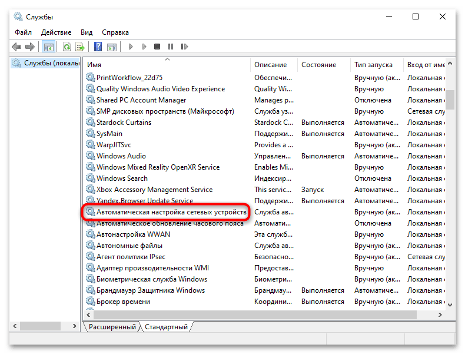Sort by the Состояние column header
Screen dimensions: 465x354
coord(324,65)
